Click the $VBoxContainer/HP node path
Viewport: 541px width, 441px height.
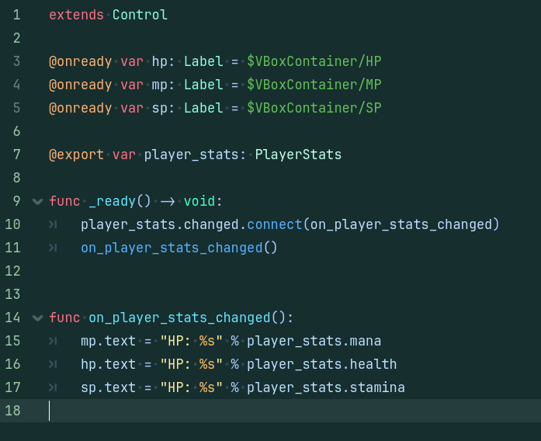(314, 61)
